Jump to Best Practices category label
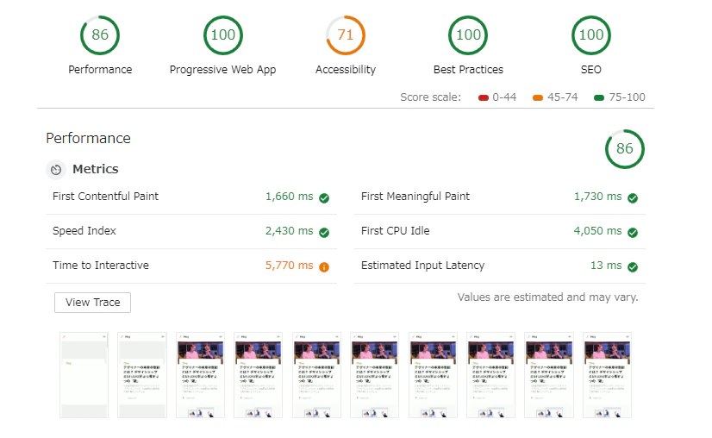This screenshot has width=712, height=438. 468,70
